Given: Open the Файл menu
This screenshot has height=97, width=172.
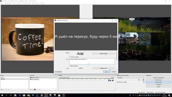Looking at the screenshot, I should pos(2,3).
